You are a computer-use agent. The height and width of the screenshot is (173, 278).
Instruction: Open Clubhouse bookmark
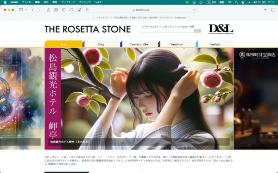(180, 18)
